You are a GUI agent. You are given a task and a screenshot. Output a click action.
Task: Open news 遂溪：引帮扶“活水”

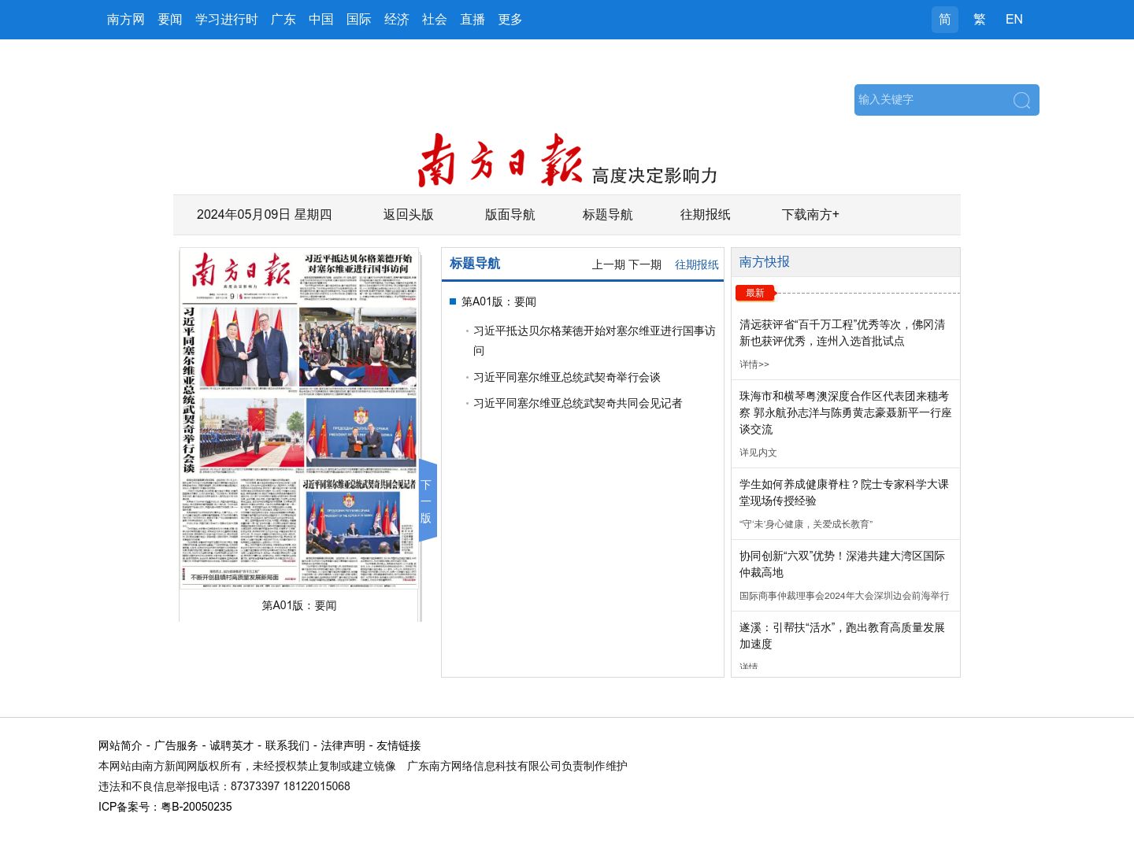click(x=843, y=636)
